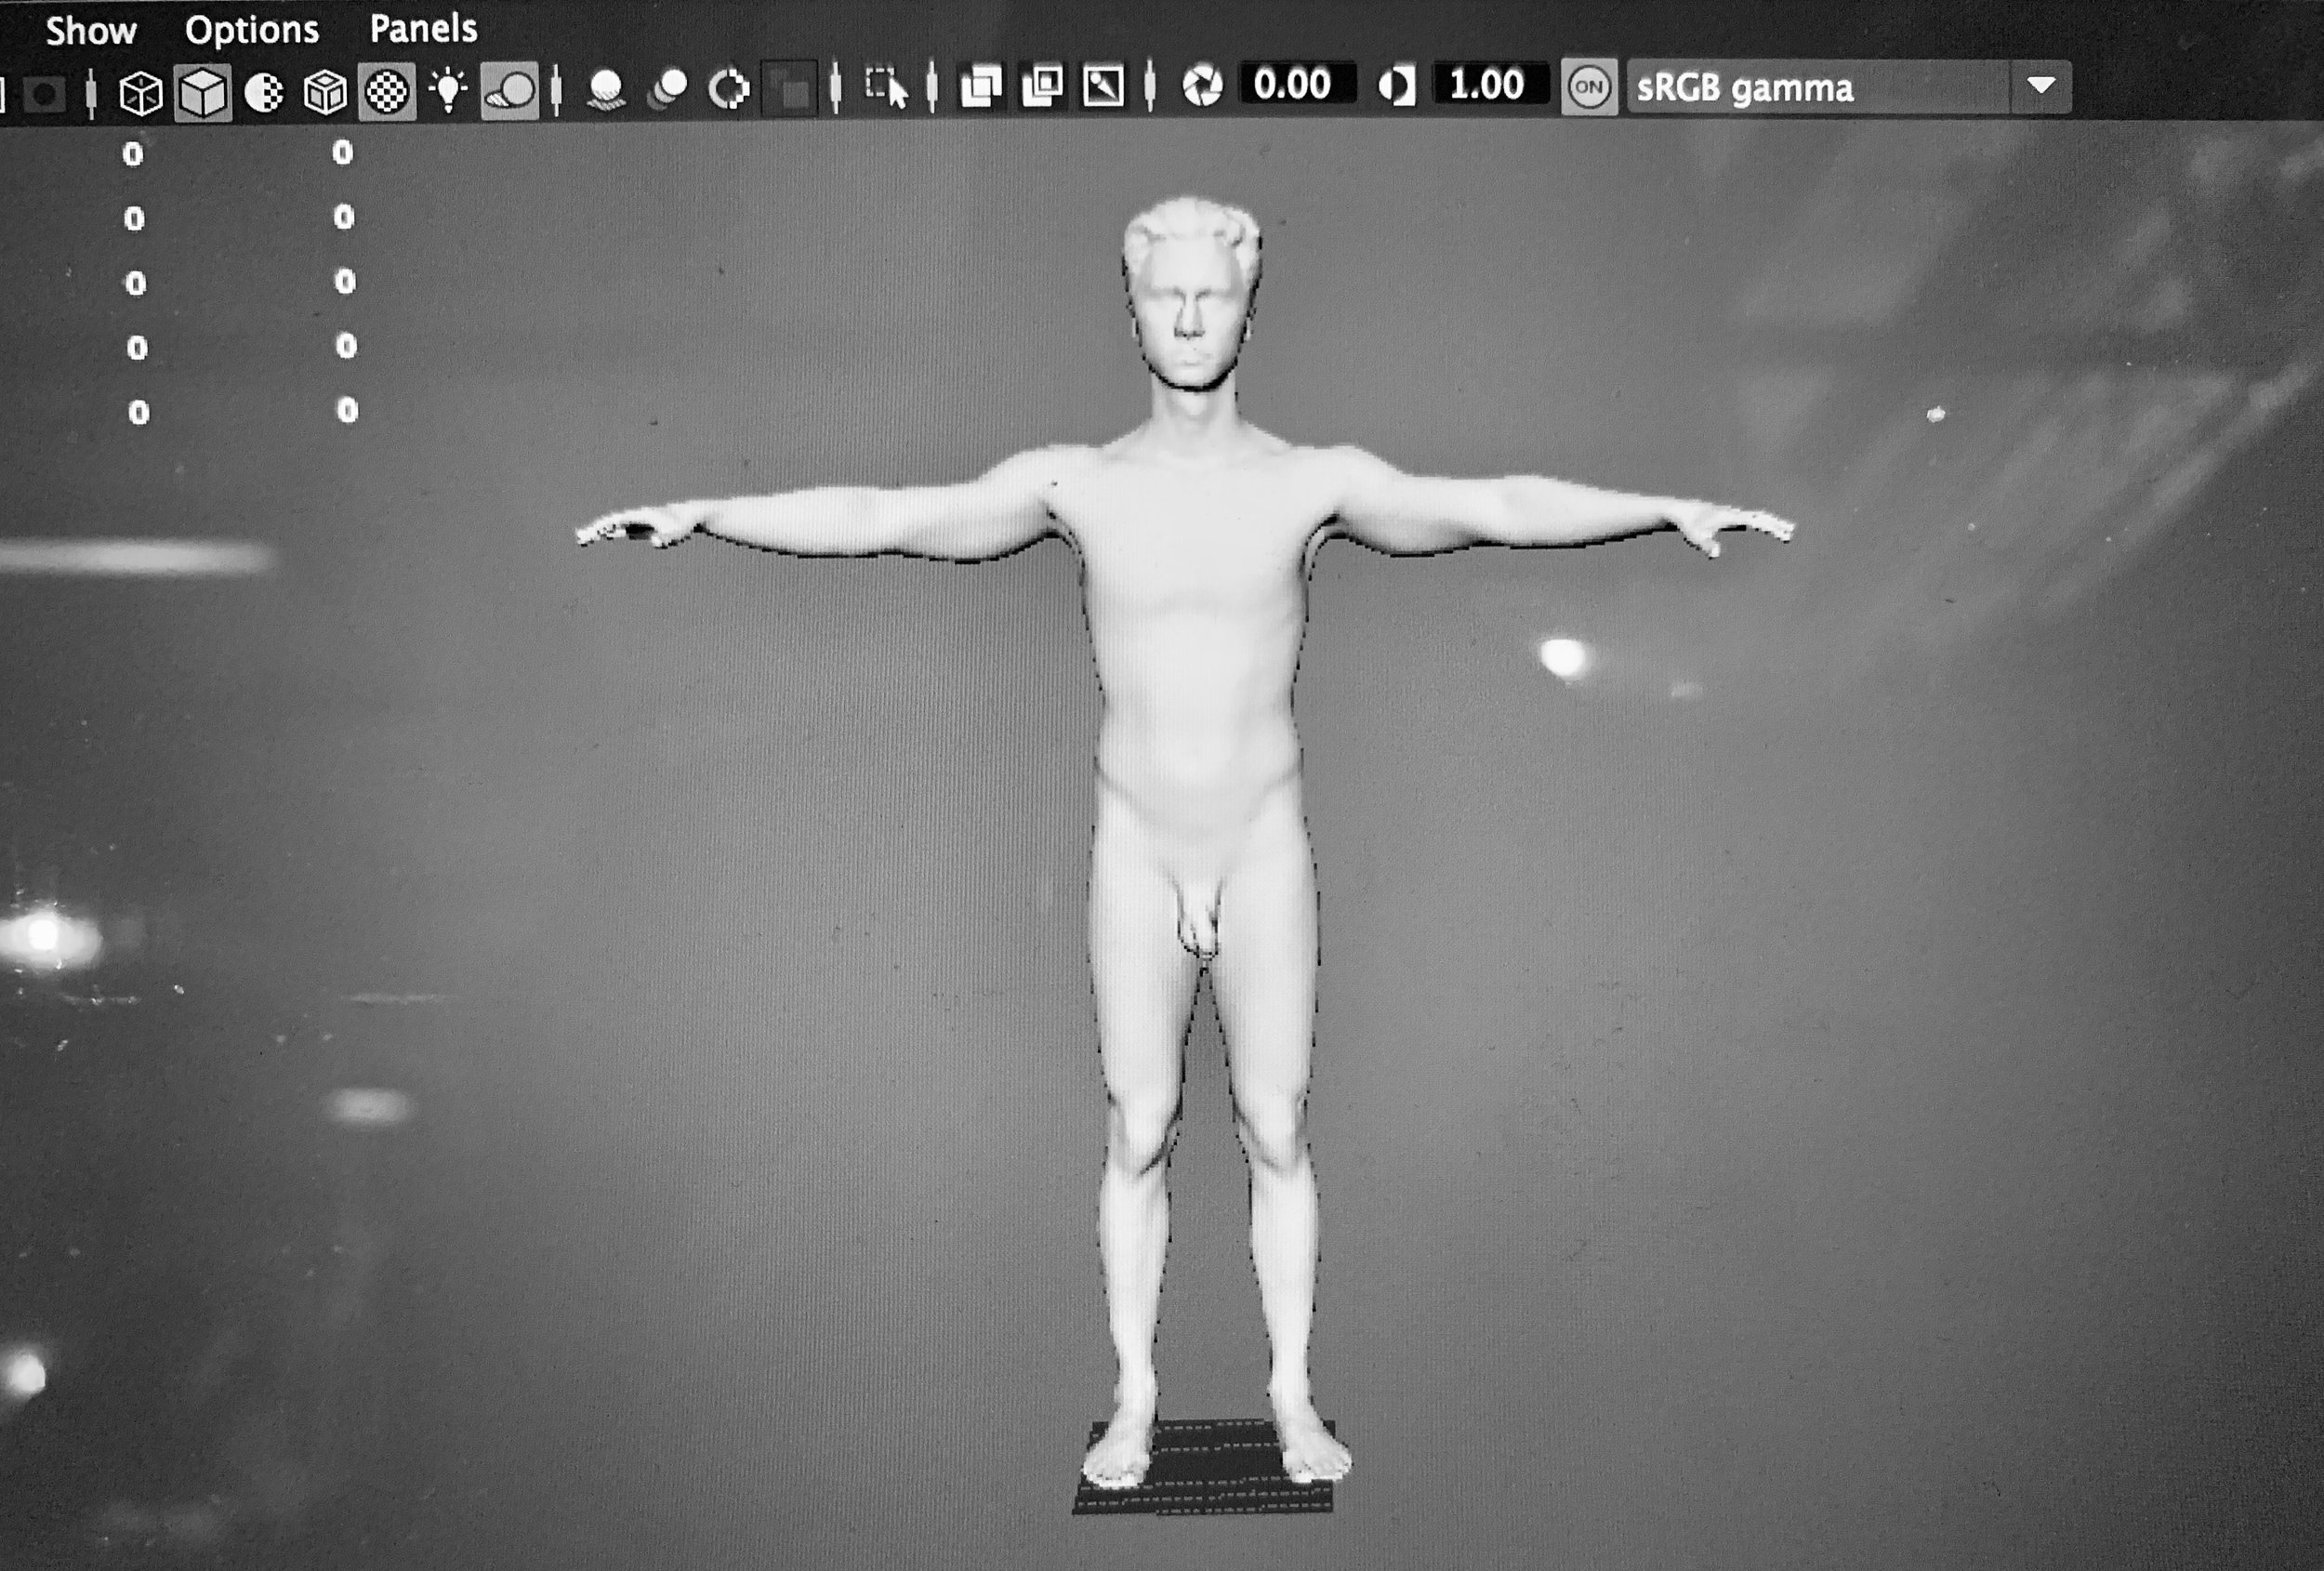Click the dimmed Depth of Field icon
This screenshot has width=2324, height=1571.
click(790, 90)
